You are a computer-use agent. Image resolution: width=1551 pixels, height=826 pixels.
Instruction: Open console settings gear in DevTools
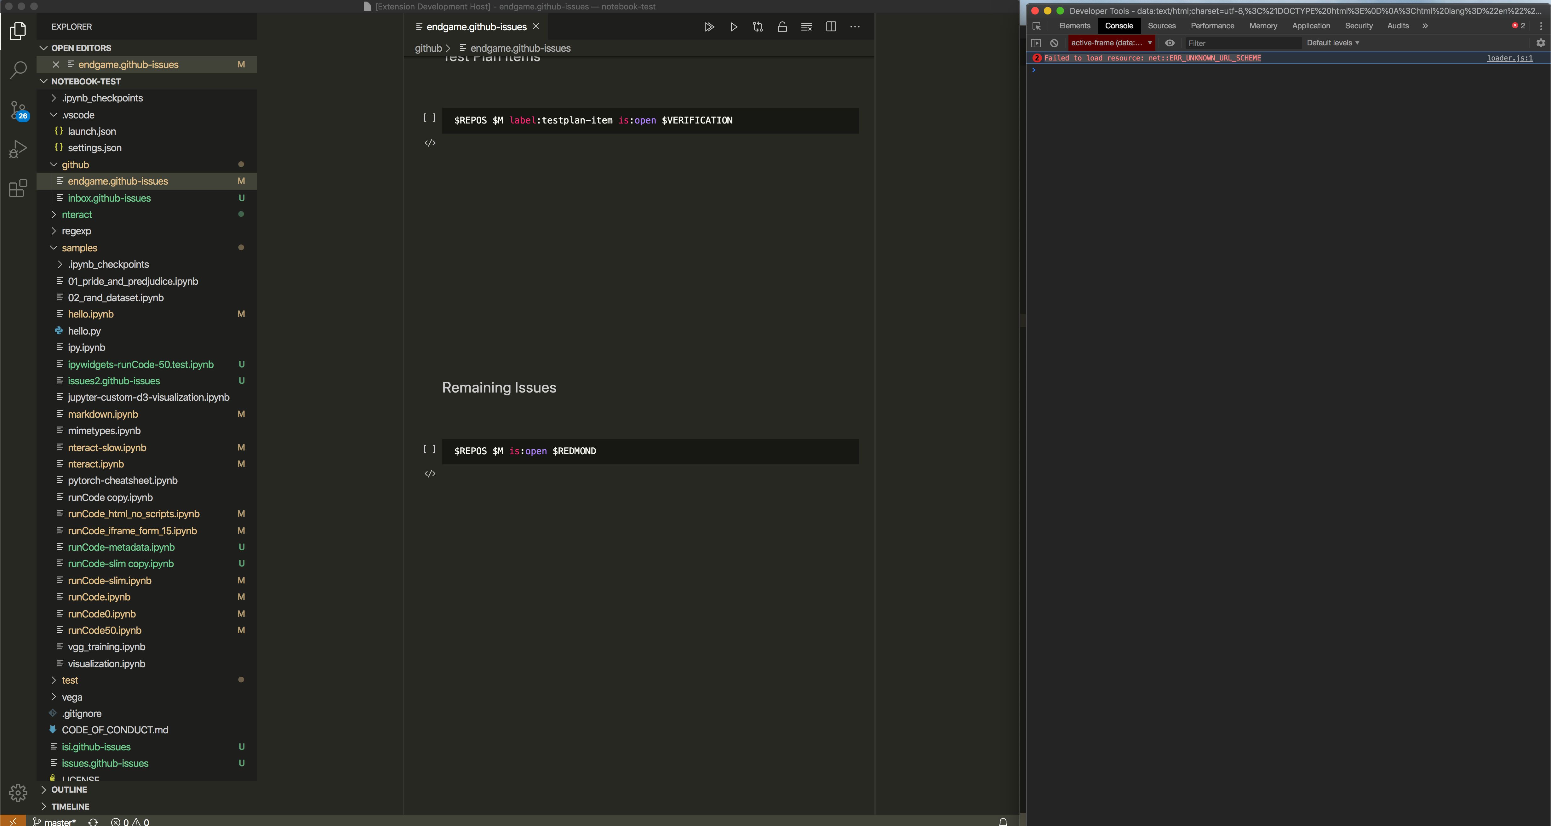point(1541,43)
